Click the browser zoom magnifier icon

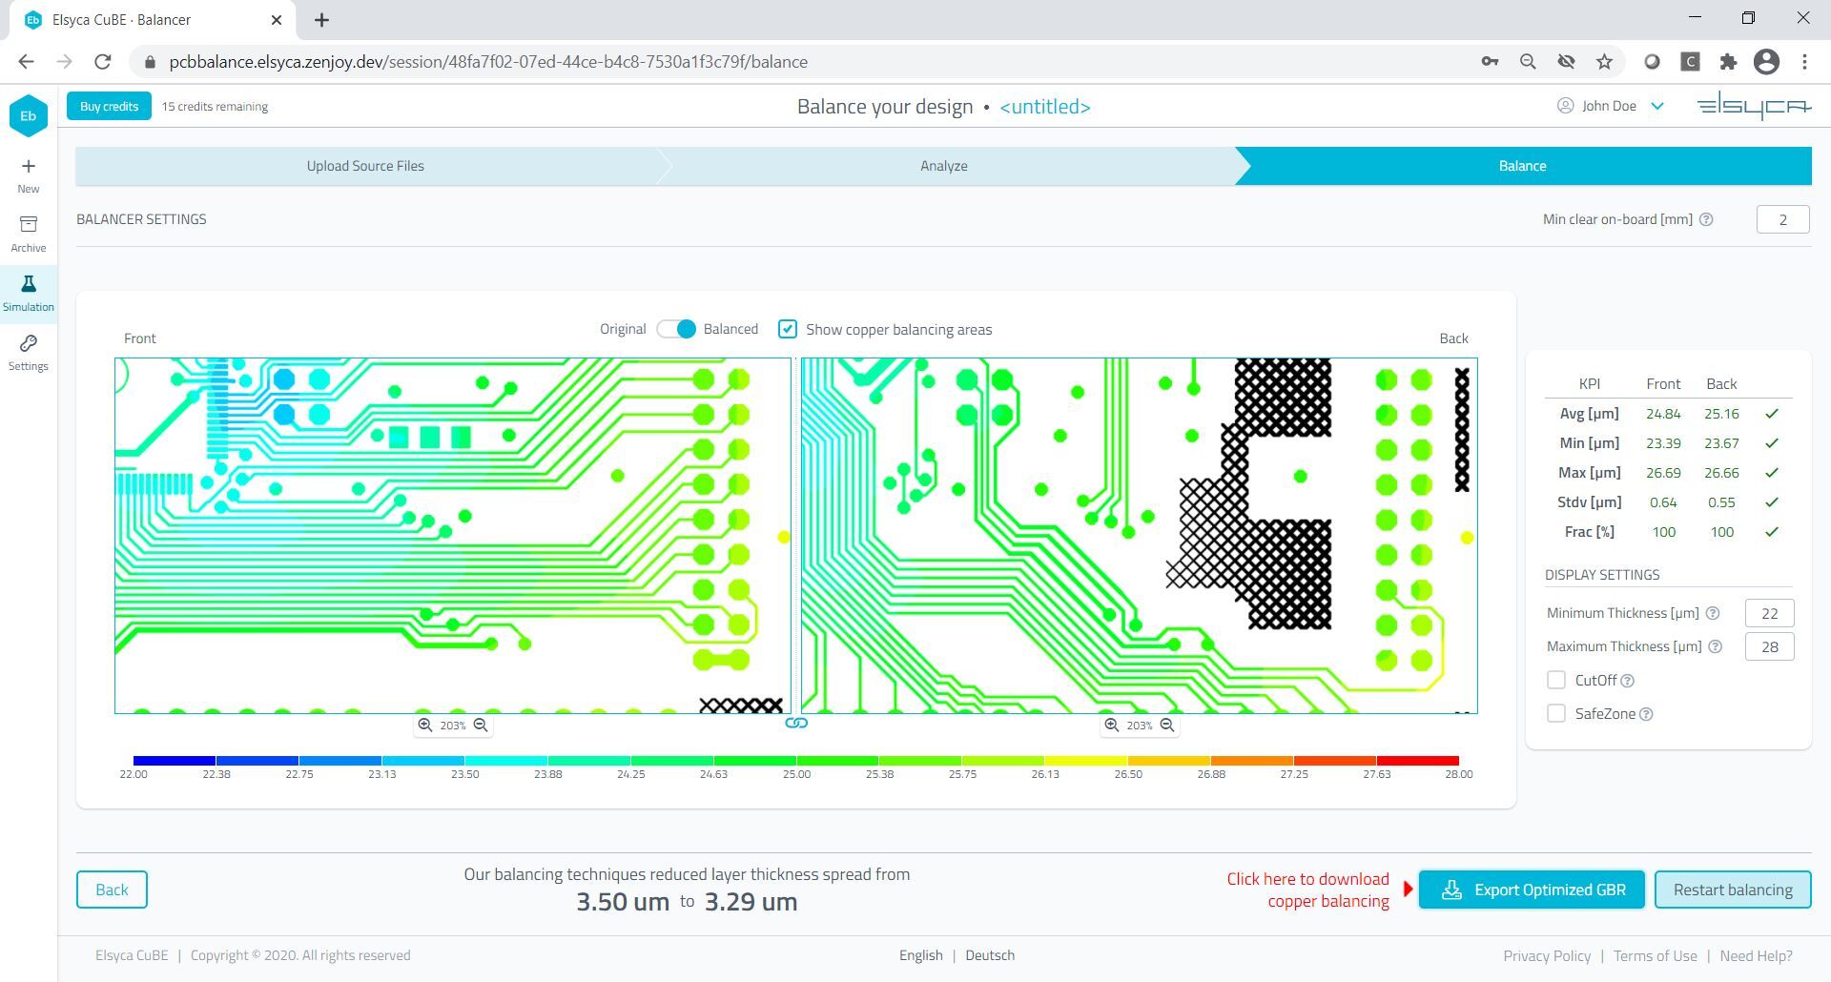pos(1528,62)
